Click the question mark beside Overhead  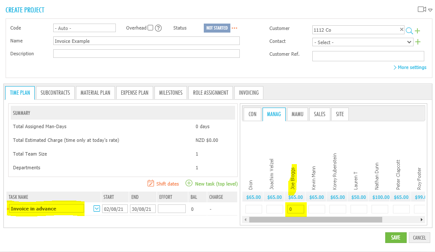click(x=158, y=28)
